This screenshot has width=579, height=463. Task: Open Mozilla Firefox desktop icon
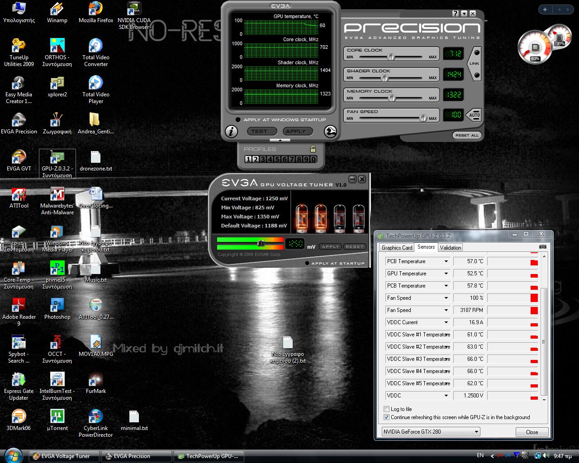click(x=96, y=13)
